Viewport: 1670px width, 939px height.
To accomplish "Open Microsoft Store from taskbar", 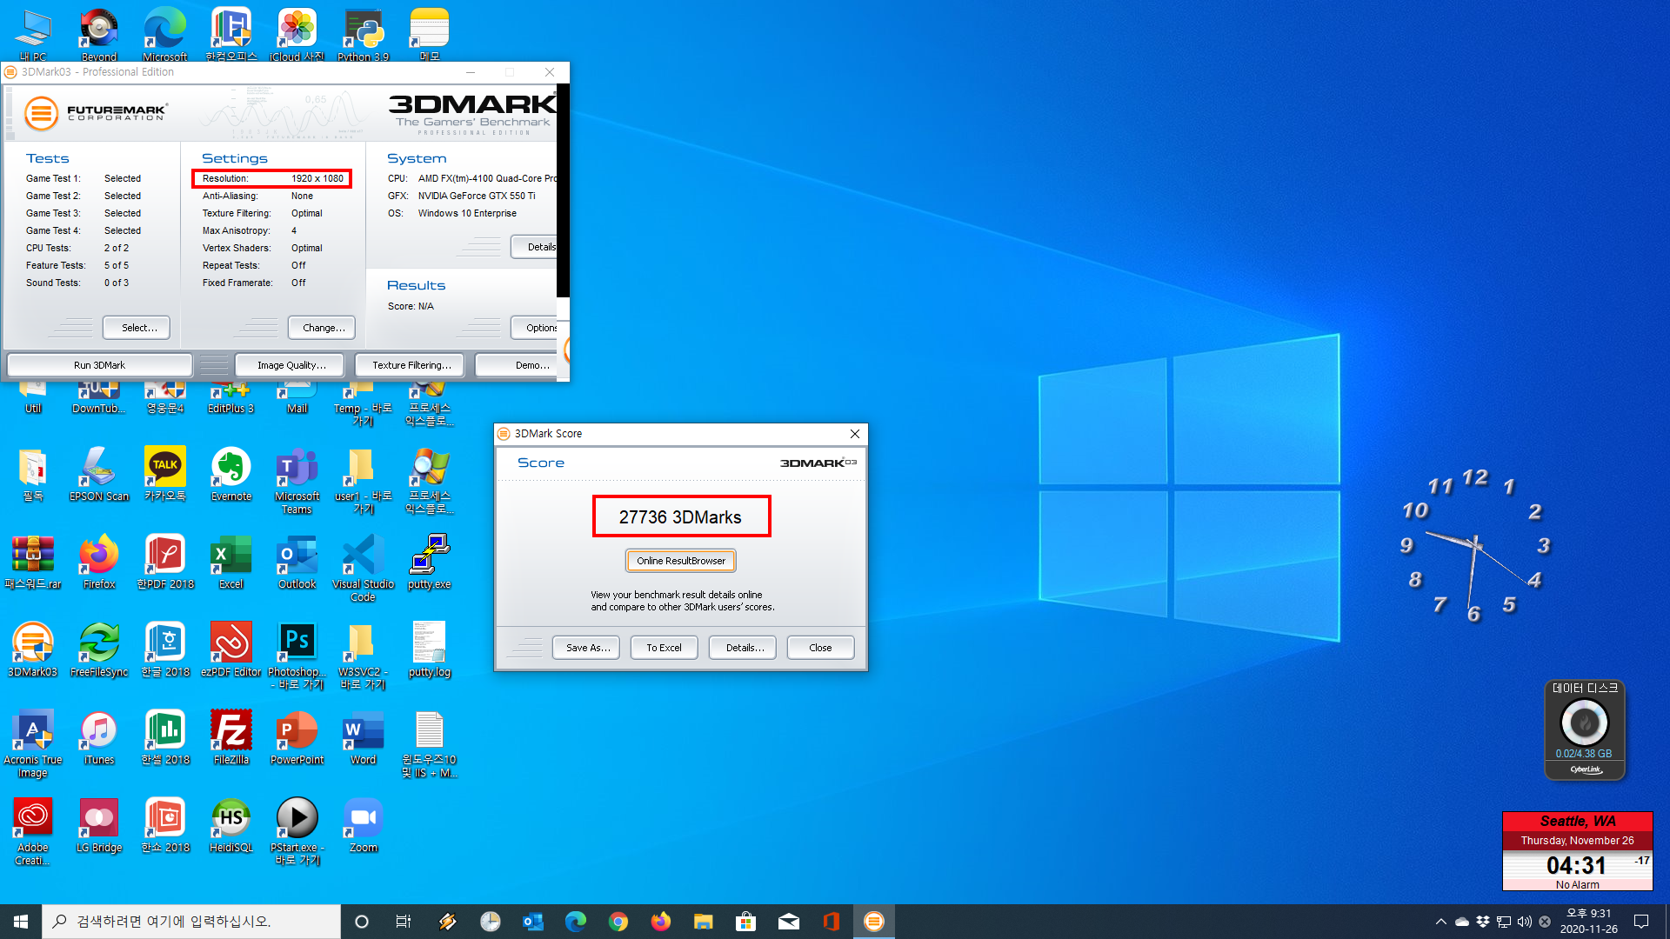I will coord(746,922).
